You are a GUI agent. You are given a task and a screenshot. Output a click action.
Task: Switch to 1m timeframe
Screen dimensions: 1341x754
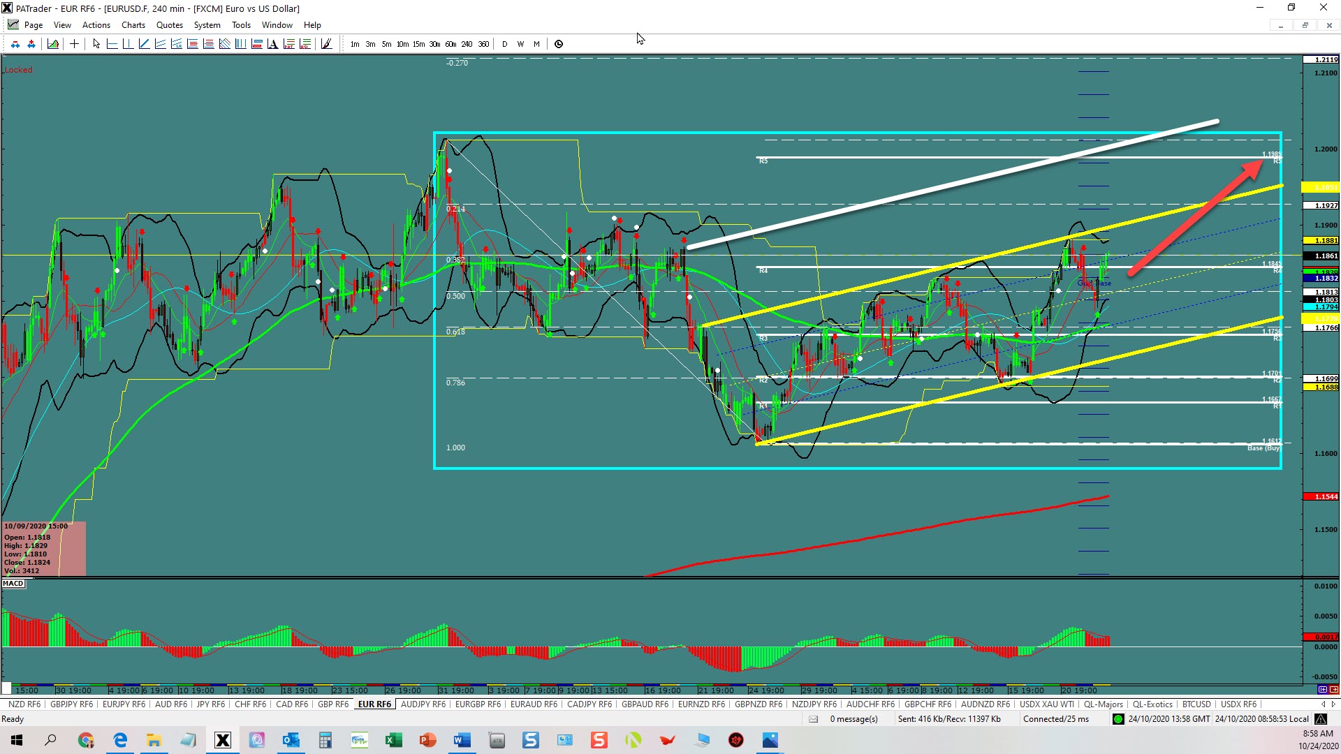click(355, 44)
